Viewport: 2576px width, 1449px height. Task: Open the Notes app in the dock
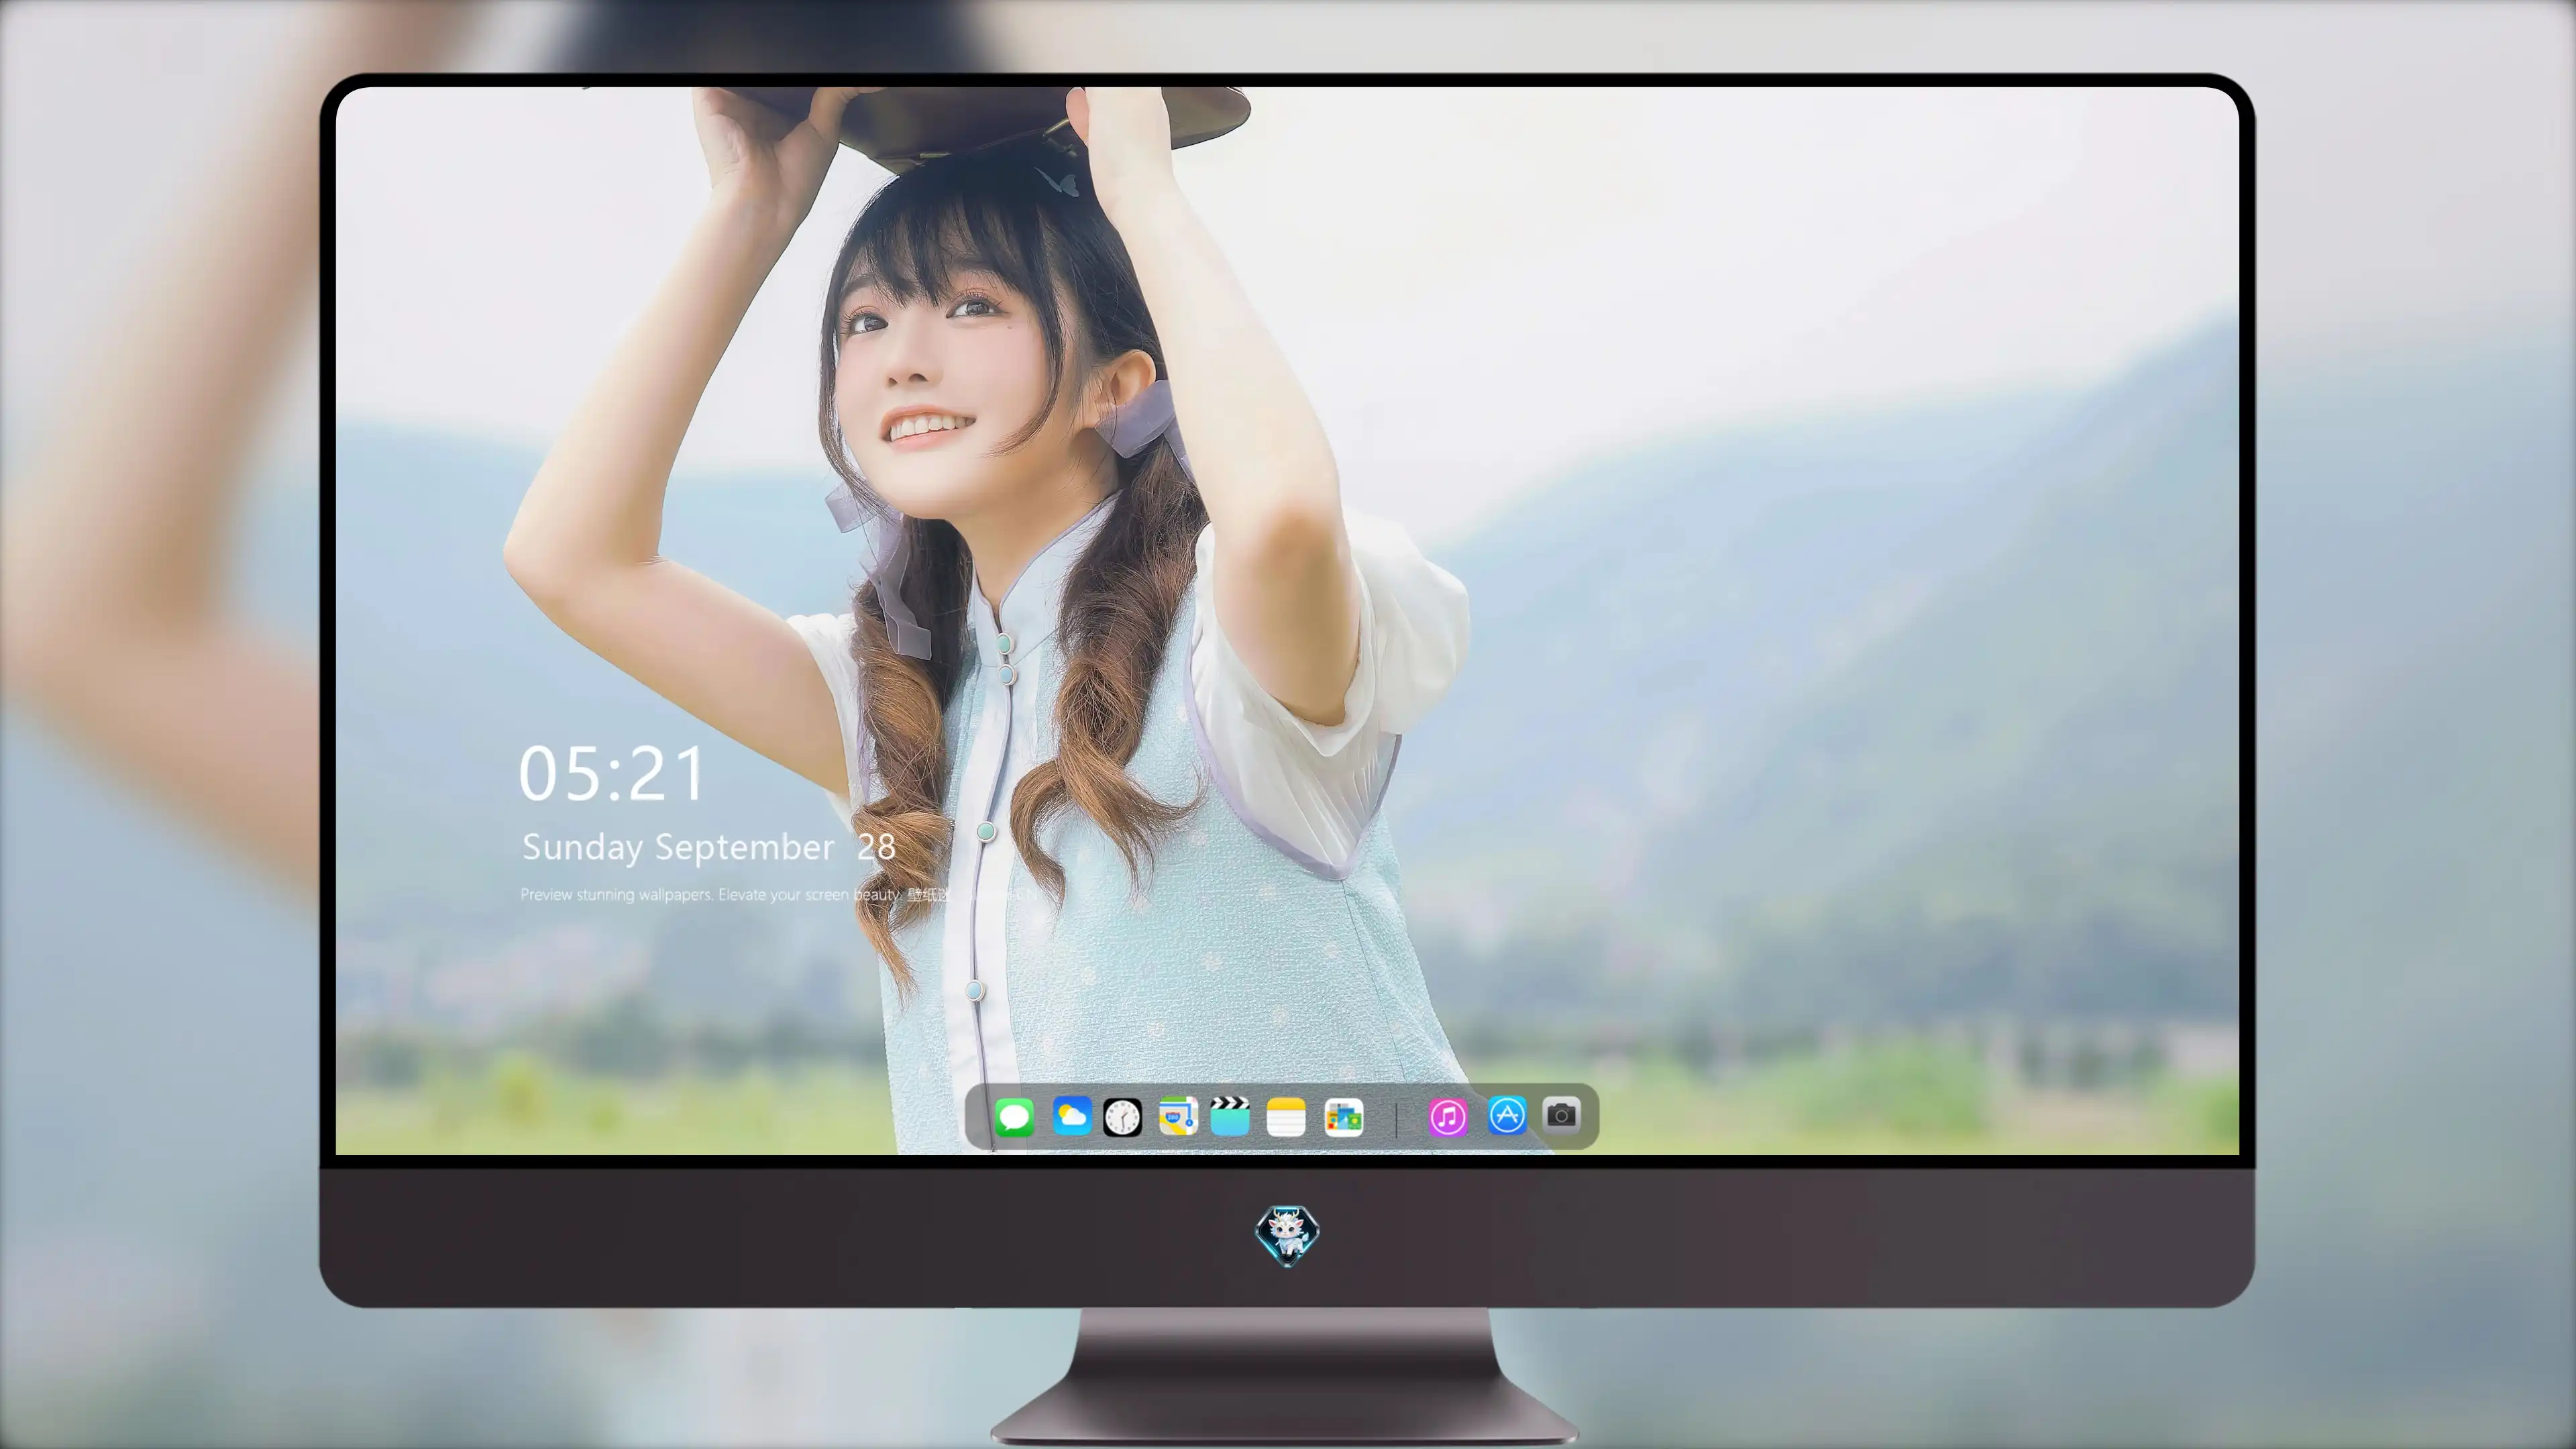(x=1286, y=1116)
